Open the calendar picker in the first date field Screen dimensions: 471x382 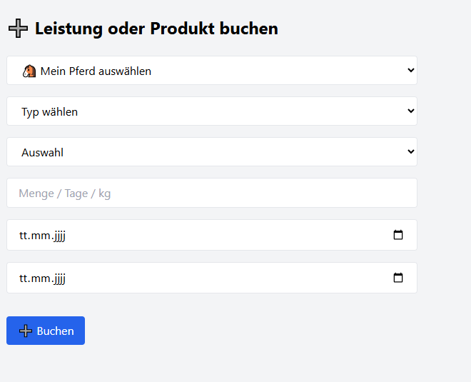[x=398, y=235]
